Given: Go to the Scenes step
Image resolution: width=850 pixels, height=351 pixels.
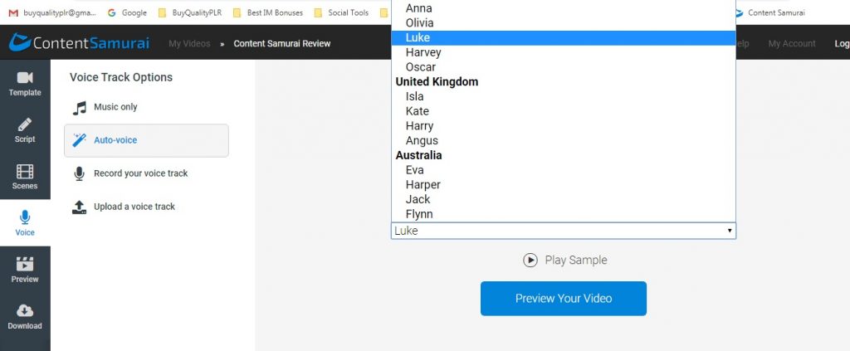Looking at the screenshot, I should point(25,177).
